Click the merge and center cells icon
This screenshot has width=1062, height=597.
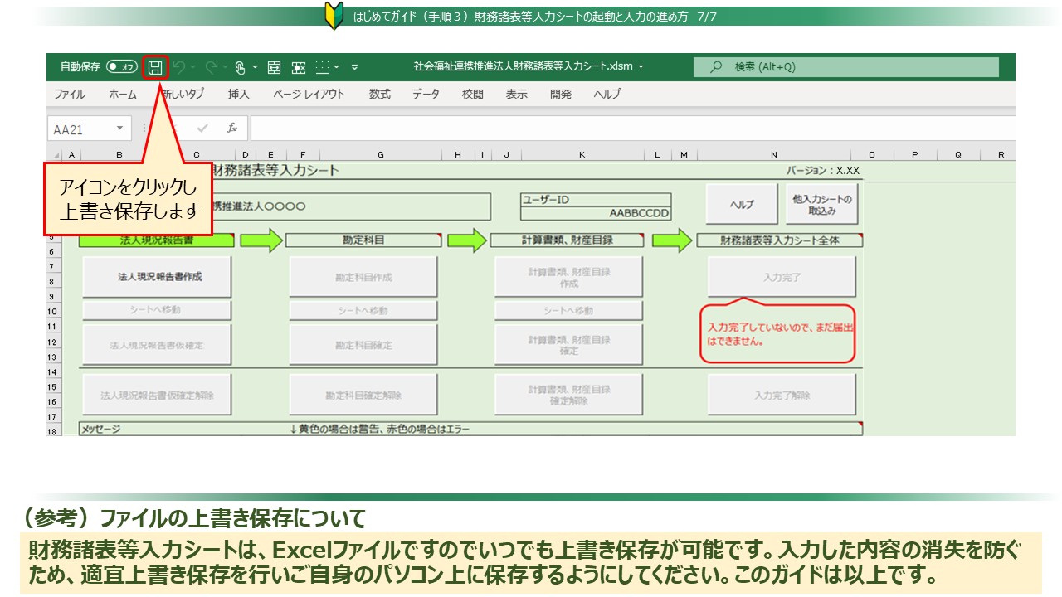click(x=275, y=67)
